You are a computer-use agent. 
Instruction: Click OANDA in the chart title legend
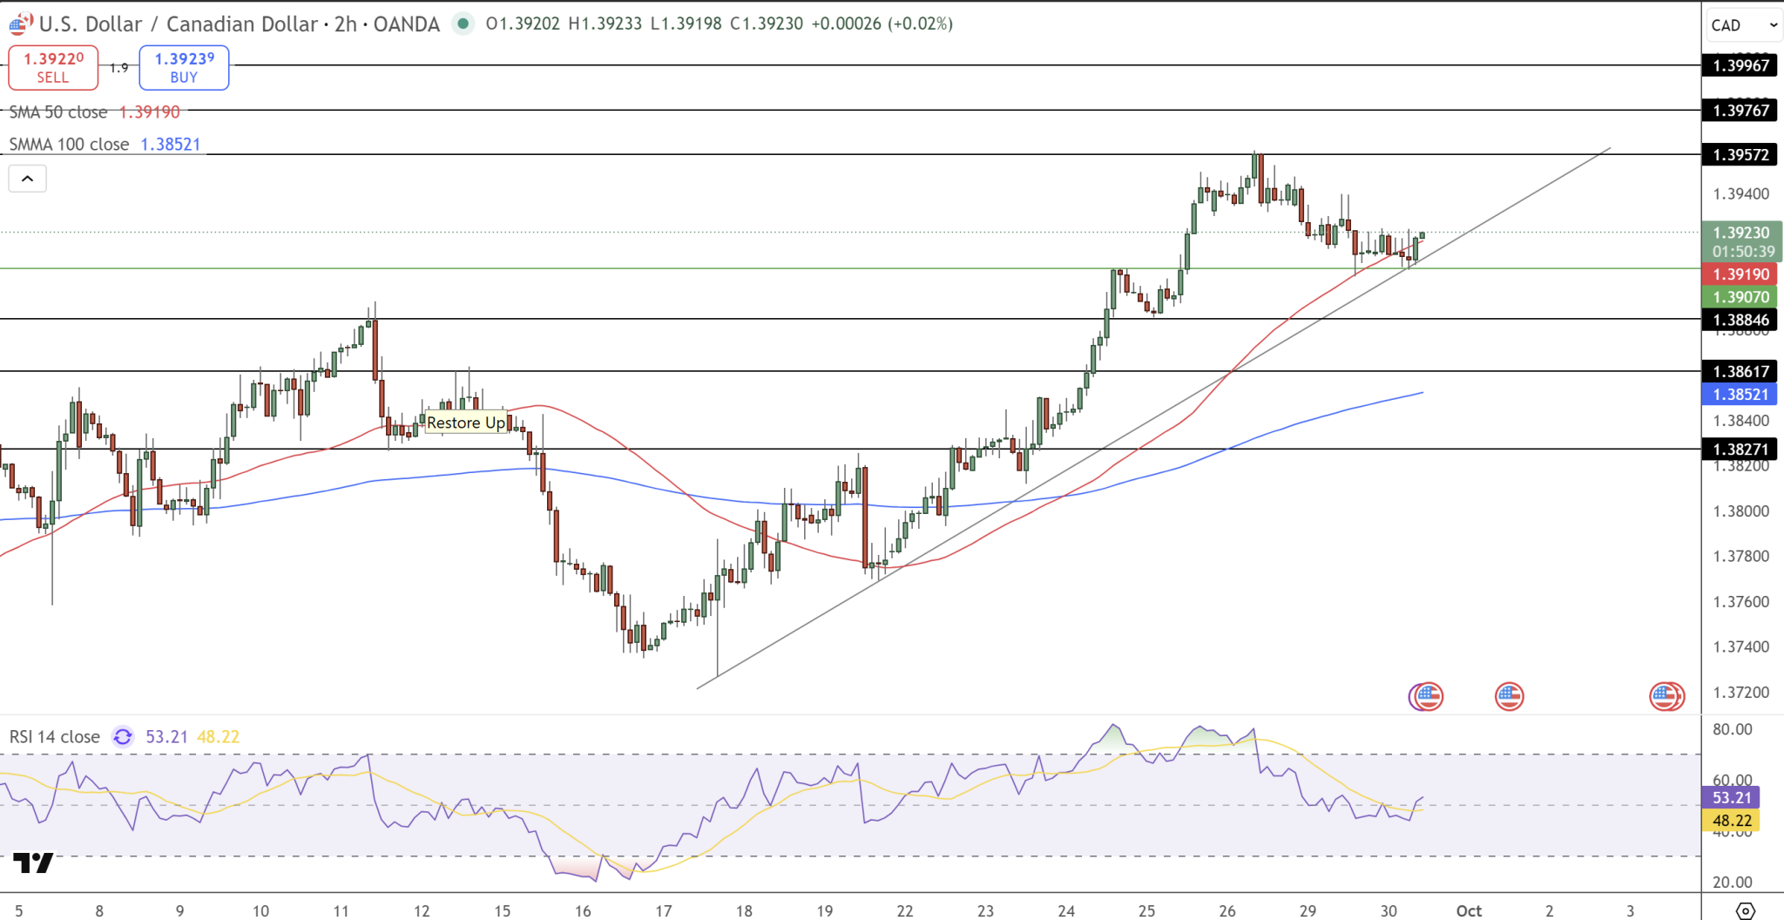406,24
